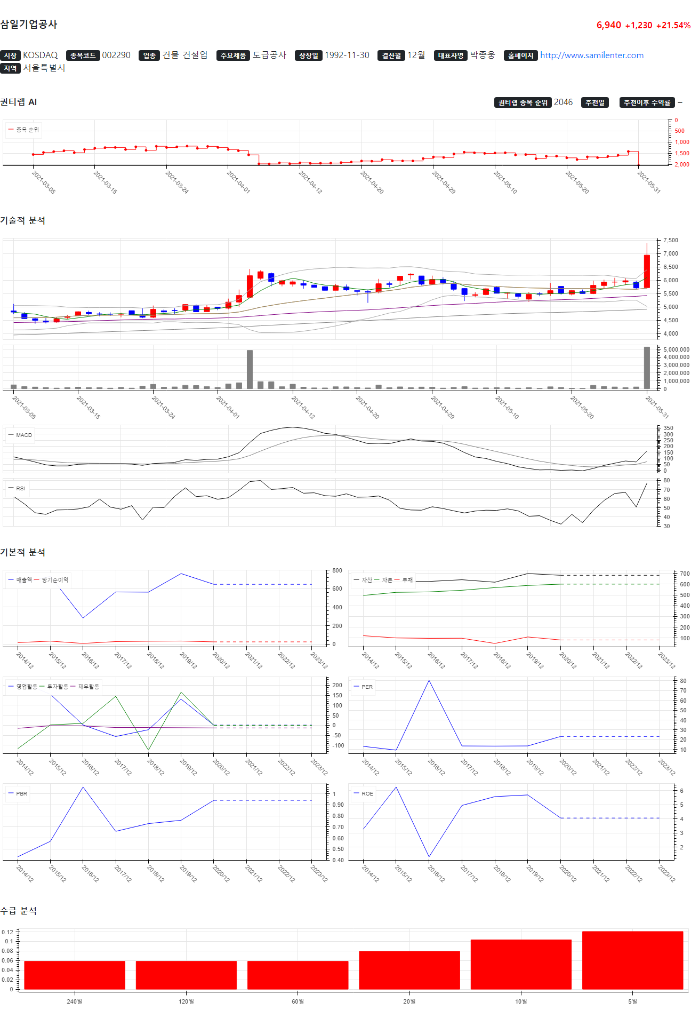The width and height of the screenshot is (691, 1010).
Task: Click the 홈페이지 badge
Action: pos(521,55)
